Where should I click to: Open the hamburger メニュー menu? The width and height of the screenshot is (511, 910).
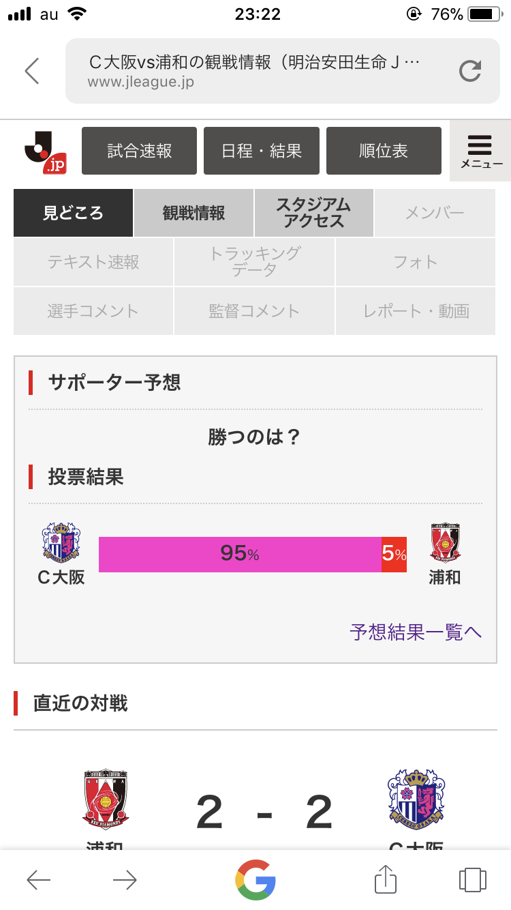point(480,151)
